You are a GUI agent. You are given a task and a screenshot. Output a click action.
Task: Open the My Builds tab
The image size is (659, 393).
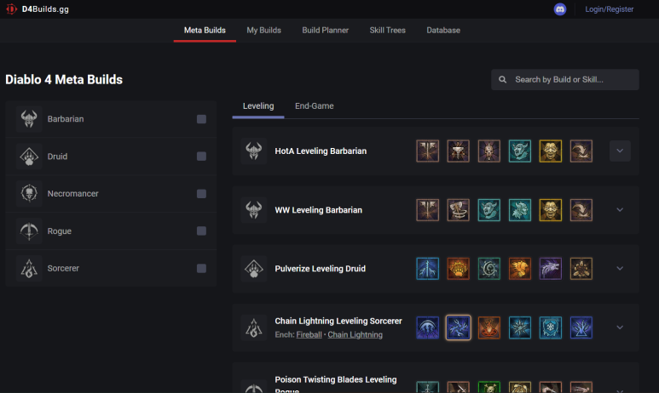tap(264, 31)
